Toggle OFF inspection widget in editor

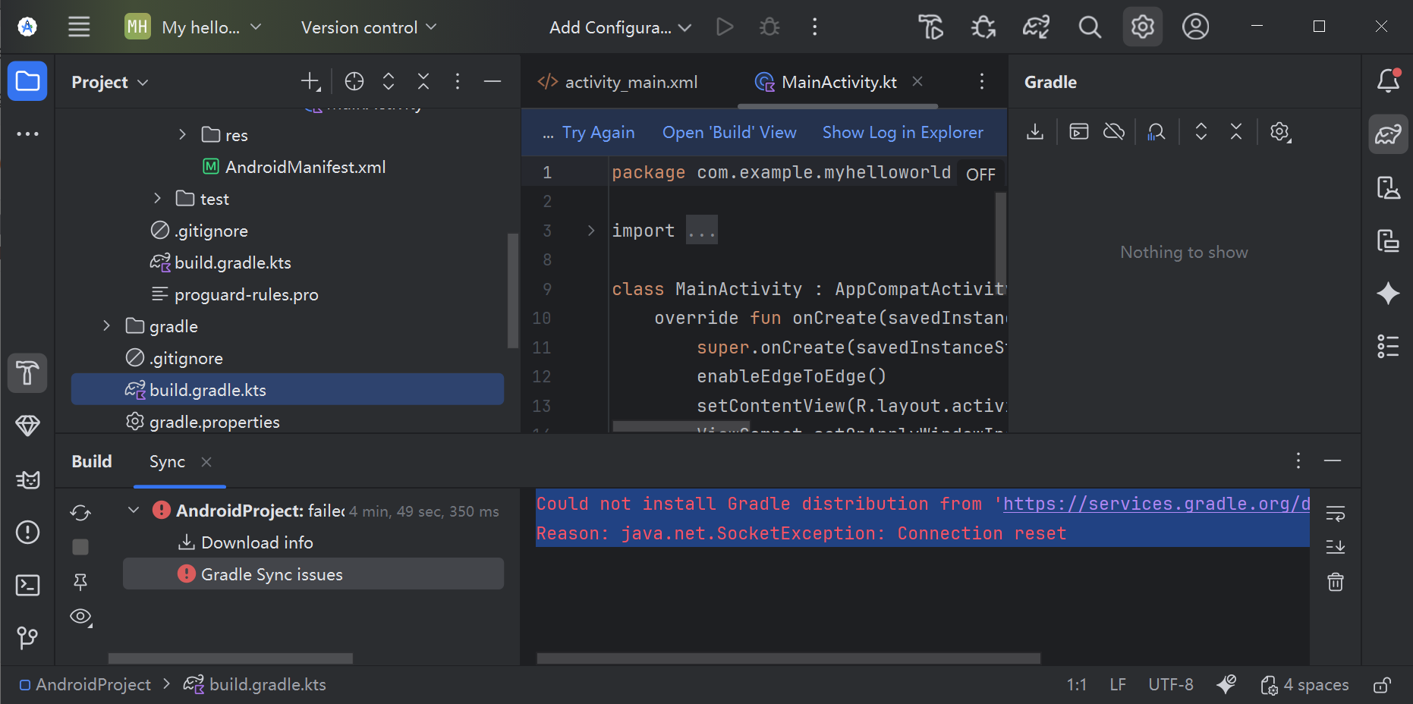980,174
